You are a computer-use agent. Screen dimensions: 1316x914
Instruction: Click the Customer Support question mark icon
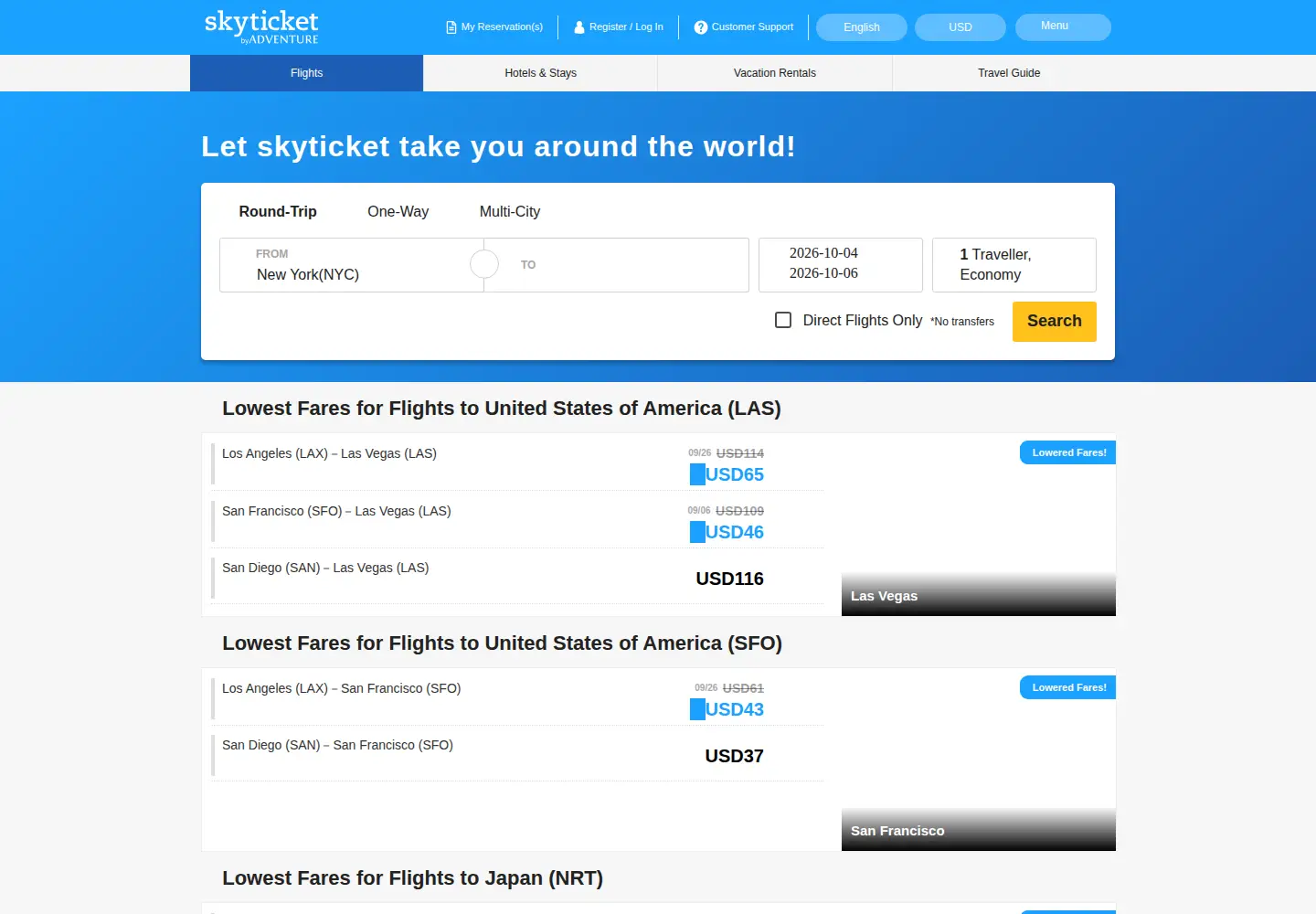coord(701,27)
